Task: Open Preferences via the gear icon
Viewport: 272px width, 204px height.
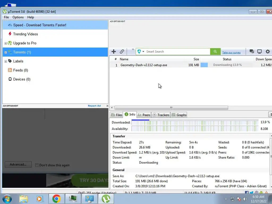Action: pyautogui.click(x=268, y=51)
